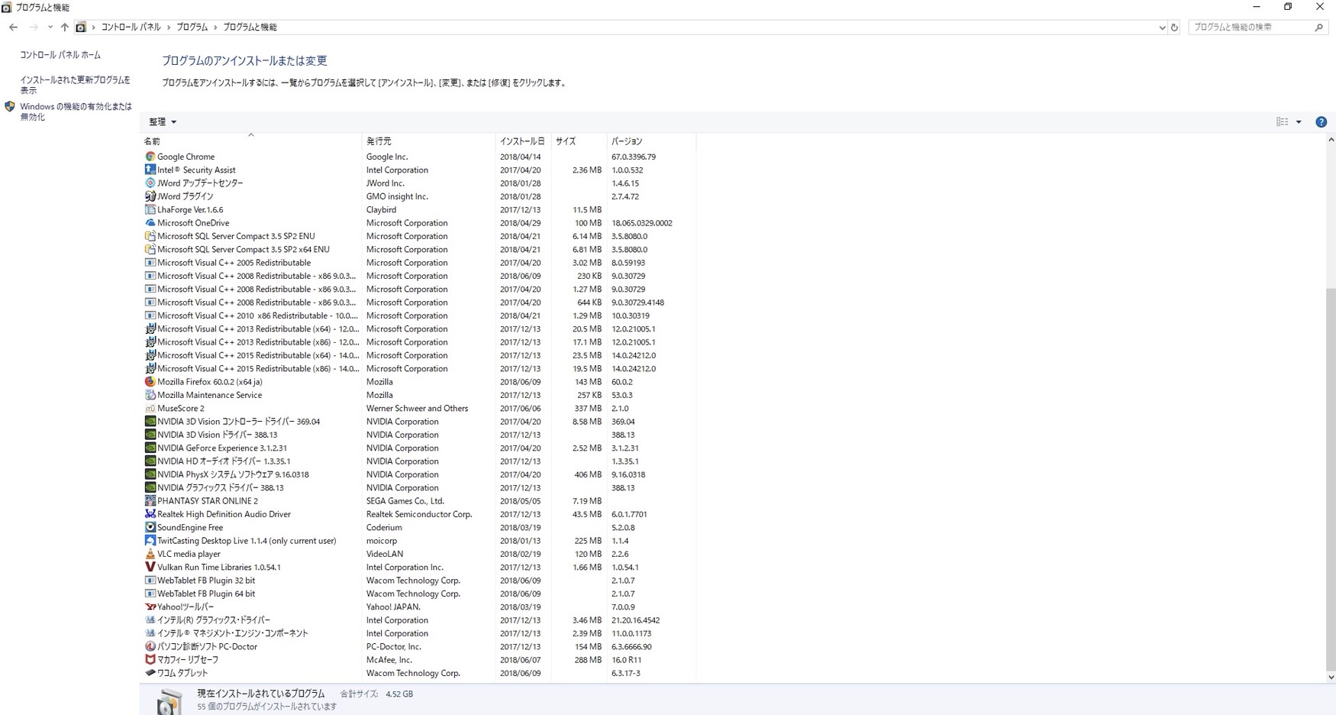Click the プログラムと機能 breadcrumb segment

coord(250,27)
